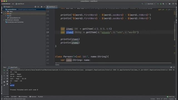Viewport: 178px width, 100px height.
Task: Click the LF line separator in the status bar
Action: click(162, 99)
